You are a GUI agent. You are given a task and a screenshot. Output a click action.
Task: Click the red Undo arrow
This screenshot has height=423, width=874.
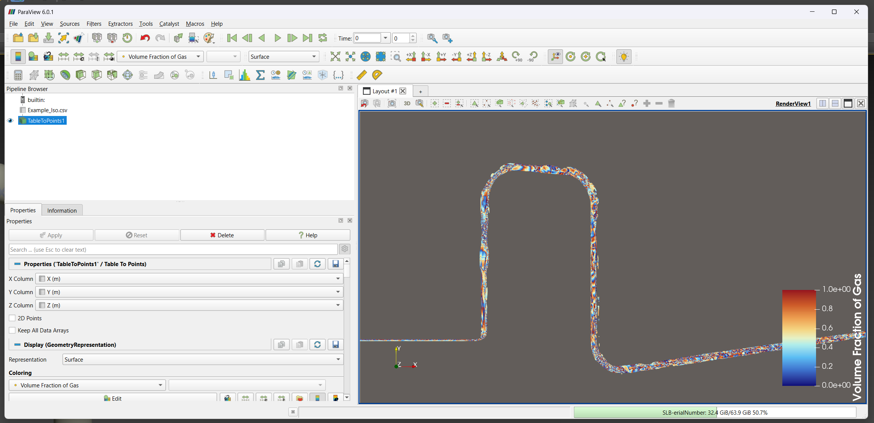coord(145,38)
